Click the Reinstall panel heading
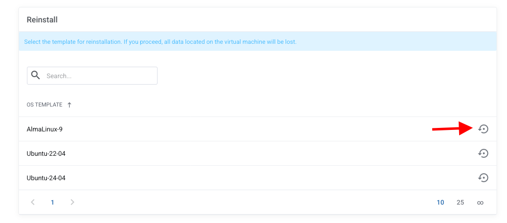The image size is (507, 223). [42, 20]
